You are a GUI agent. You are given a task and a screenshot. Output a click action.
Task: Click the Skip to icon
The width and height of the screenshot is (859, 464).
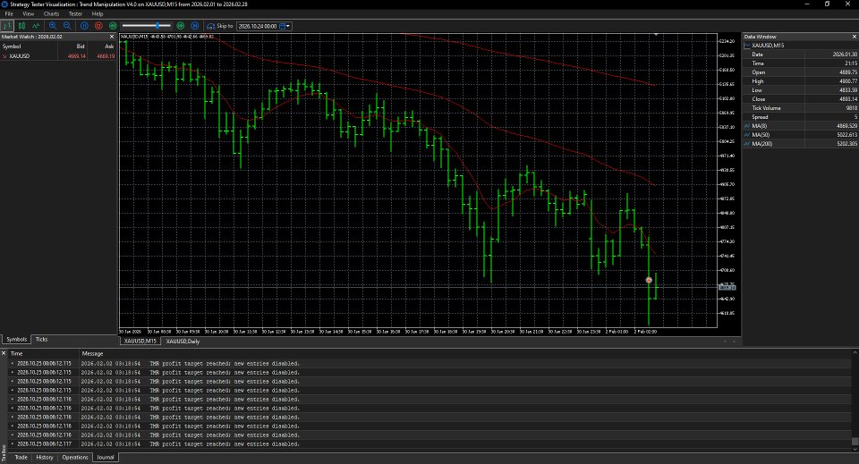(x=211, y=26)
